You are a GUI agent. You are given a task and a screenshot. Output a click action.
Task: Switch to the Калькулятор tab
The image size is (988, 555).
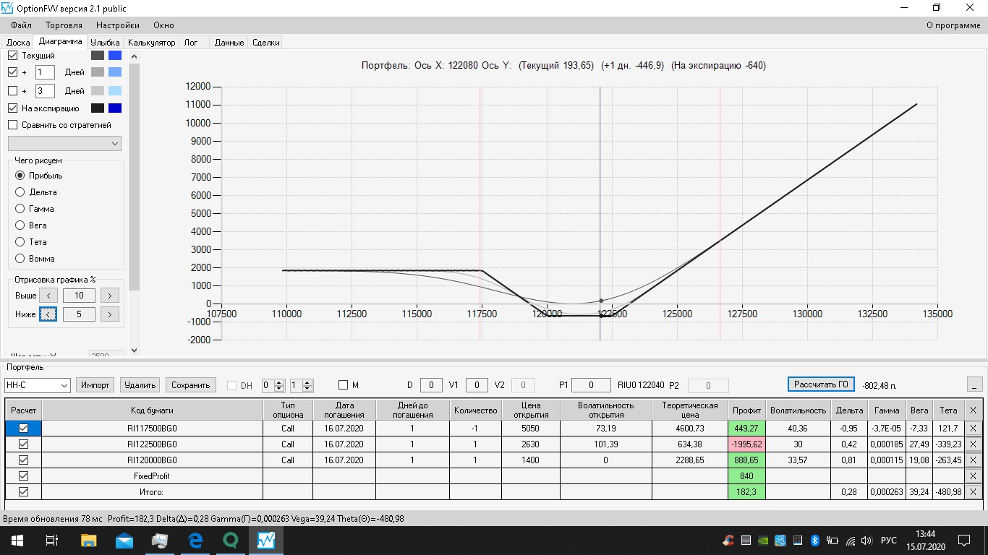coord(152,43)
